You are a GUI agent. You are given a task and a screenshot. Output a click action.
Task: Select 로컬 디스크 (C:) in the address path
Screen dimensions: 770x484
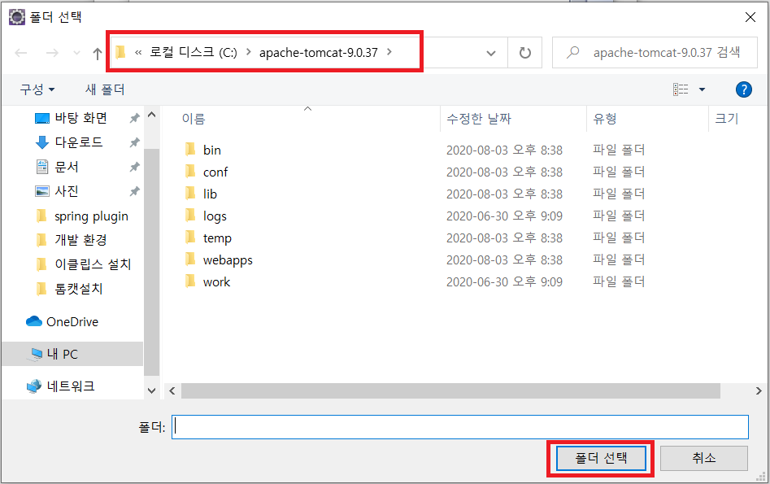click(194, 52)
